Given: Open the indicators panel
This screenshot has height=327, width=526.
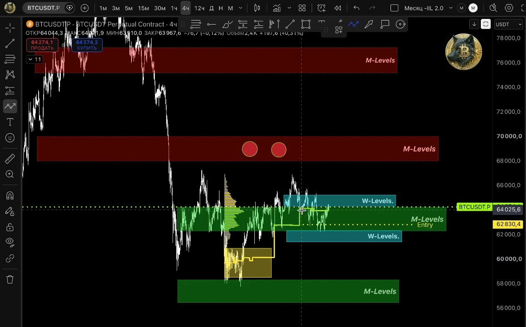Looking at the screenshot, I should [x=277, y=8].
